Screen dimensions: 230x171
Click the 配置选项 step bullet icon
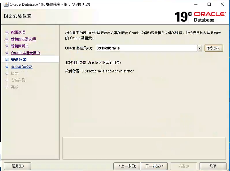click(7, 32)
